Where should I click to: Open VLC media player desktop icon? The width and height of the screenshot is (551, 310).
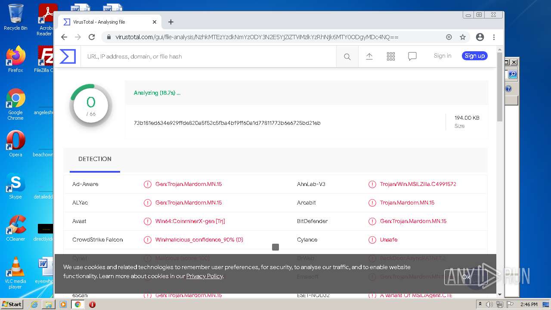[x=15, y=273]
